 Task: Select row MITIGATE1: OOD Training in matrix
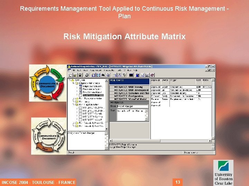pos(130,87)
